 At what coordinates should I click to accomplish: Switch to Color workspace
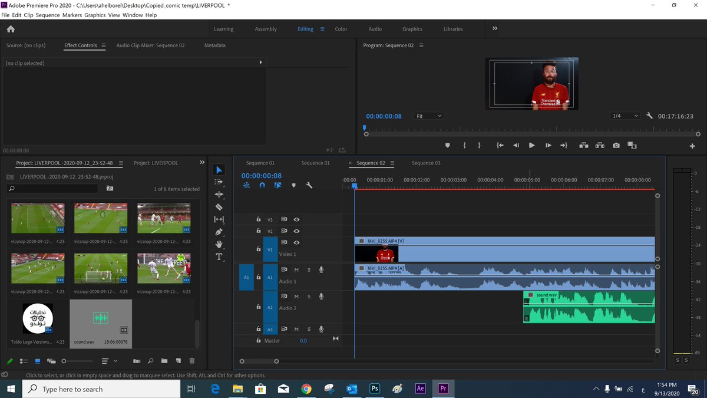(x=341, y=29)
